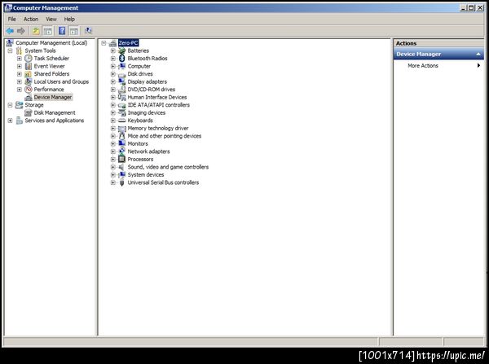Collapse the Zero-PC root node
The width and height of the screenshot is (489, 364).
click(104, 43)
